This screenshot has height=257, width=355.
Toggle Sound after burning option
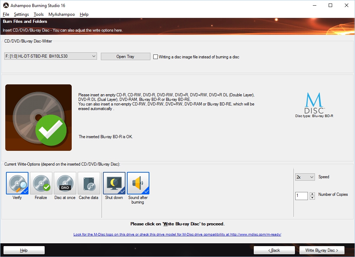pyautogui.click(x=138, y=183)
